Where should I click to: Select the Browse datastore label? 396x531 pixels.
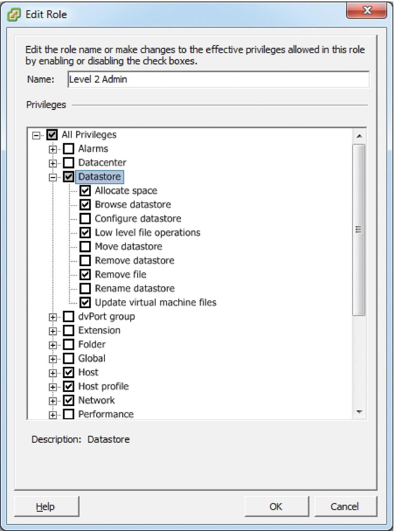(x=132, y=205)
